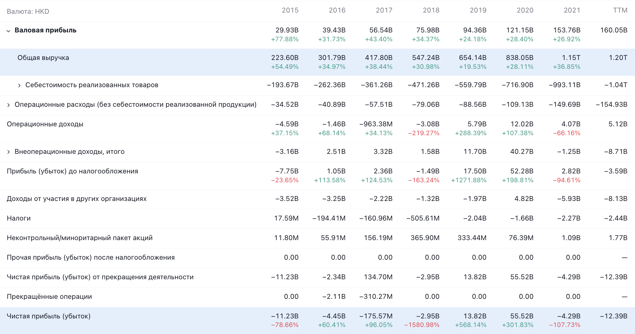Select the 2018 column header
Image resolution: width=635 pixels, height=334 pixels.
[431, 10]
